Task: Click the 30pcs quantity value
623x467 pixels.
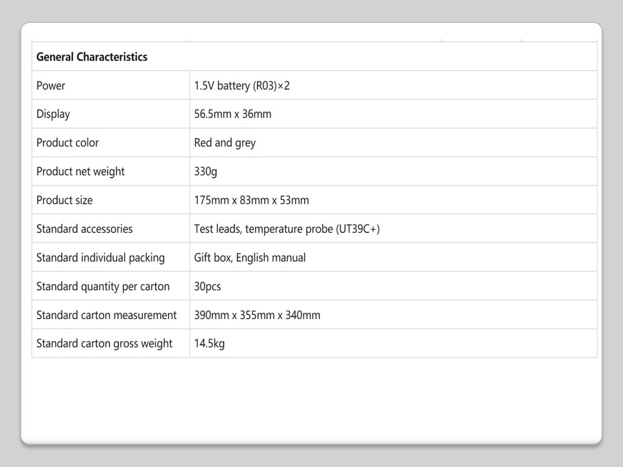Action: (208, 287)
